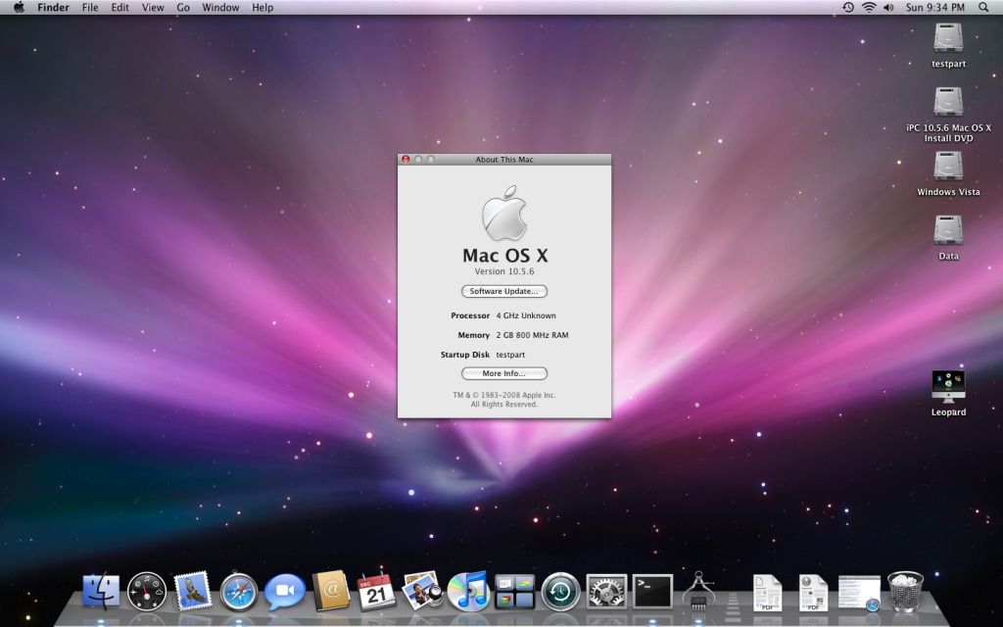Open Mail app in the Dock

pos(193,591)
